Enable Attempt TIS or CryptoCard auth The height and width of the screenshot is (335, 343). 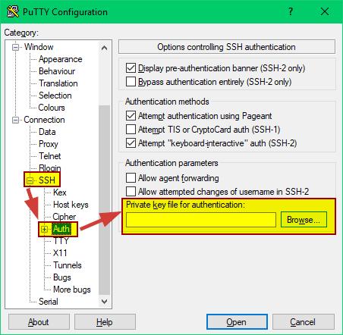coord(131,129)
